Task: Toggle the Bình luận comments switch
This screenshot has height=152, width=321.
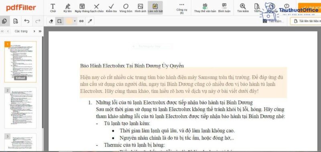Action: tap(224, 8)
